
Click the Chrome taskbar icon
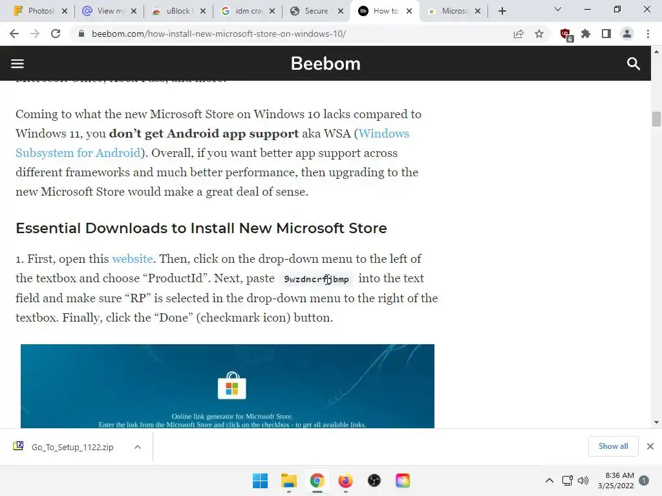[317, 480]
